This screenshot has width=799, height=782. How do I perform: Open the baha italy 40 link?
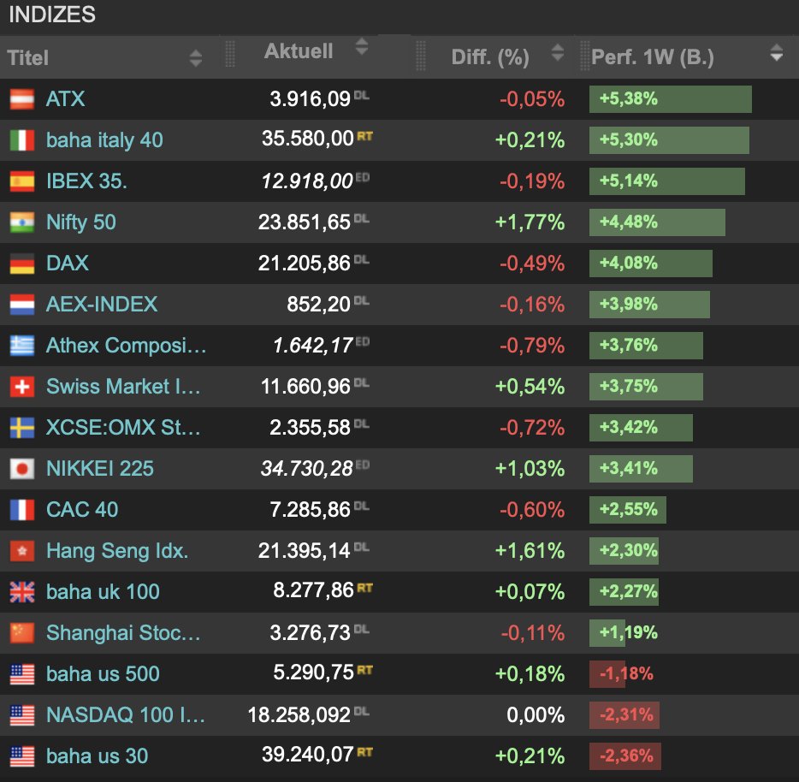coord(104,140)
